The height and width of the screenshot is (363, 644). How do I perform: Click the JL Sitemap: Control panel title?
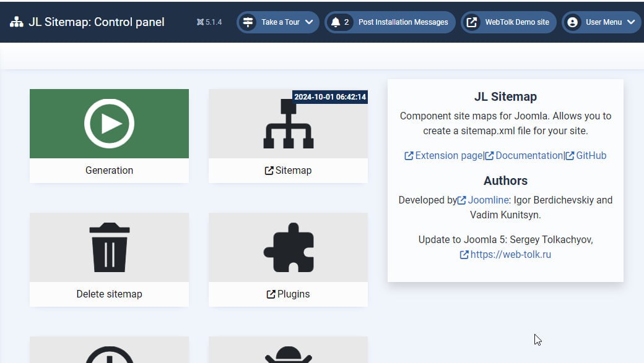(97, 22)
